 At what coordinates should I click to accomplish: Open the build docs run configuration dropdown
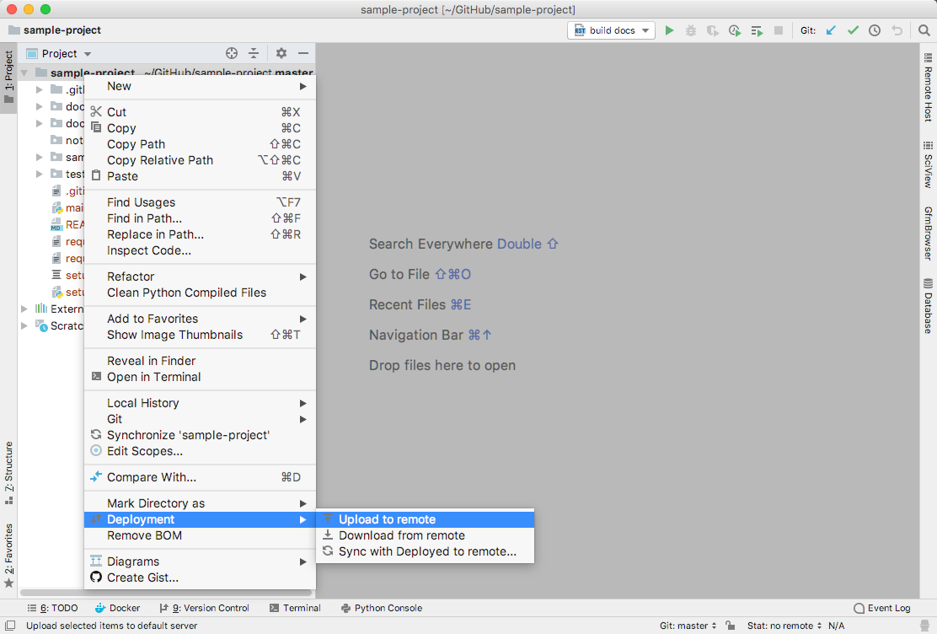(x=611, y=30)
